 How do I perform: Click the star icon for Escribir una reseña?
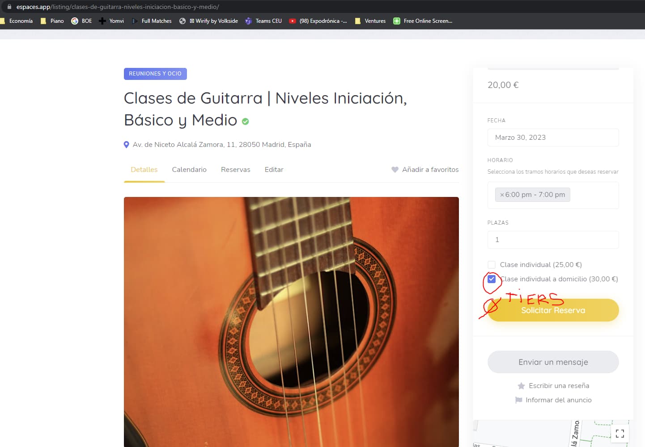521,386
